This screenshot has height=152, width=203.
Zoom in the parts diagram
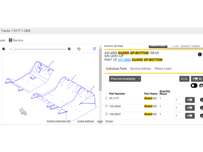coord(69,49)
